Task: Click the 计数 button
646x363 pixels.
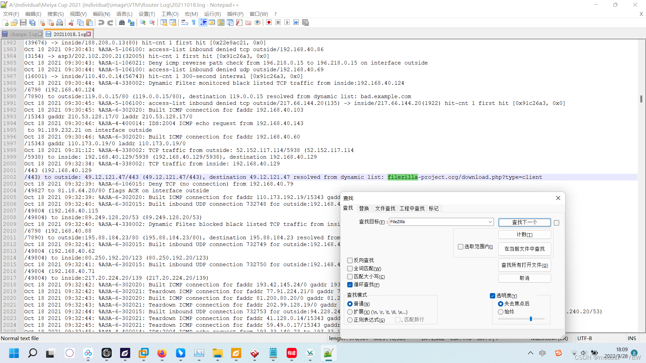Action: click(x=524, y=235)
